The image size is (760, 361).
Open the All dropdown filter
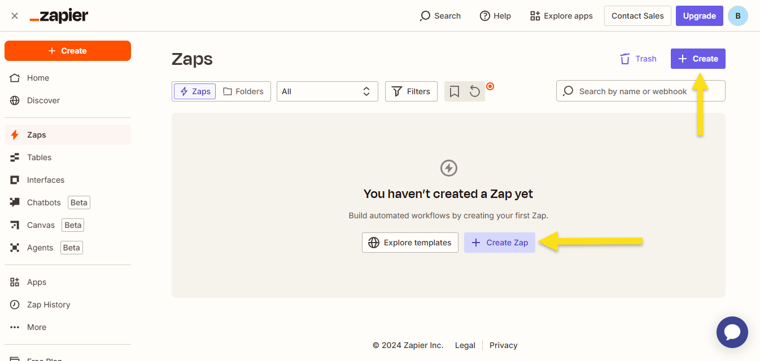[x=327, y=91]
